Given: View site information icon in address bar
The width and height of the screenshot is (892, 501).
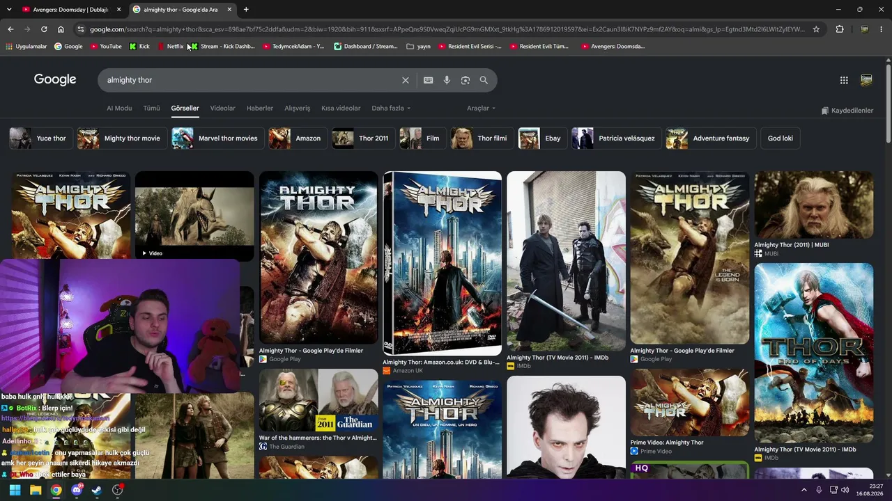Looking at the screenshot, I should click(80, 29).
